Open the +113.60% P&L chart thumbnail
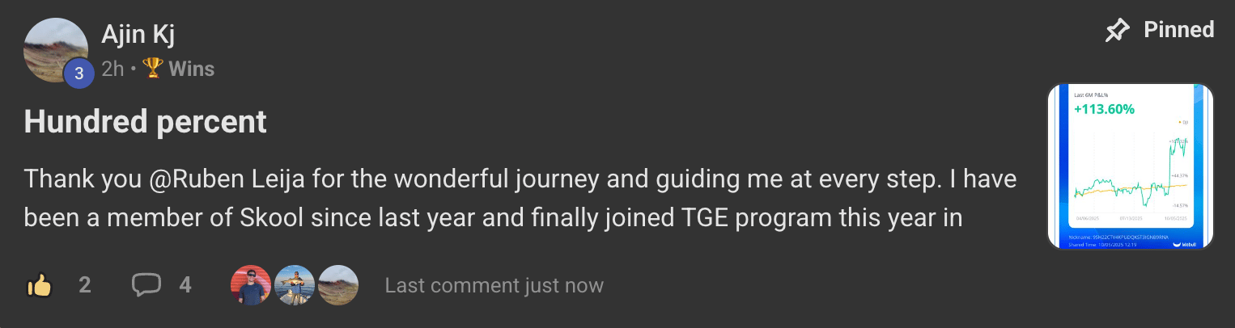 coord(1130,166)
